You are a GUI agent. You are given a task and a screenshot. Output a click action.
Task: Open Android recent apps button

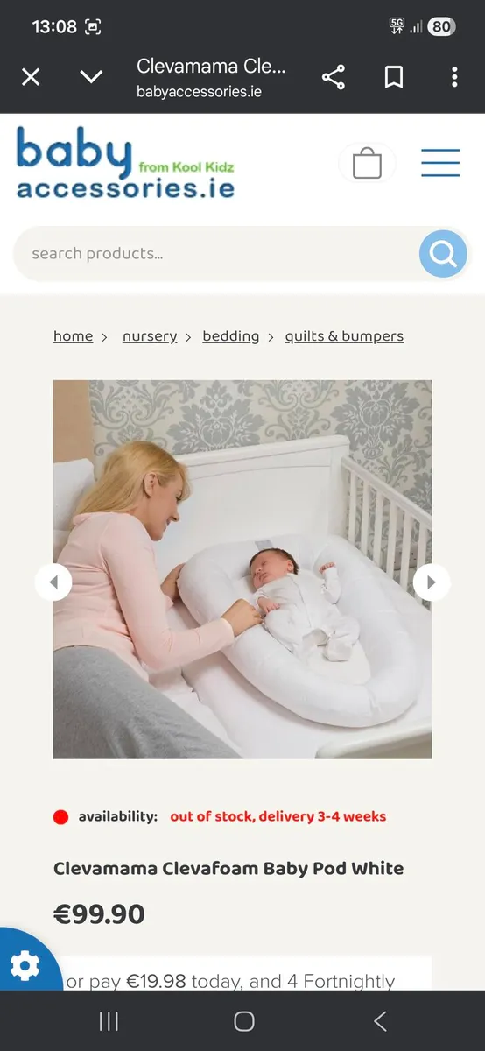[x=109, y=1021]
